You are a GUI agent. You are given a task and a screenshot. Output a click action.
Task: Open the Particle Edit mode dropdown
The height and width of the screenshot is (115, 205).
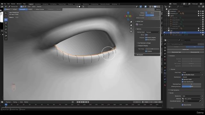click(x=14, y=6)
